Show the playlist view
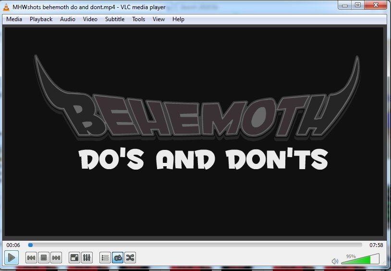The width and height of the screenshot is (391, 271). [105, 258]
